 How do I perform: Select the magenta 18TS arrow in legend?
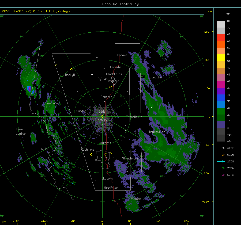coord(221,175)
